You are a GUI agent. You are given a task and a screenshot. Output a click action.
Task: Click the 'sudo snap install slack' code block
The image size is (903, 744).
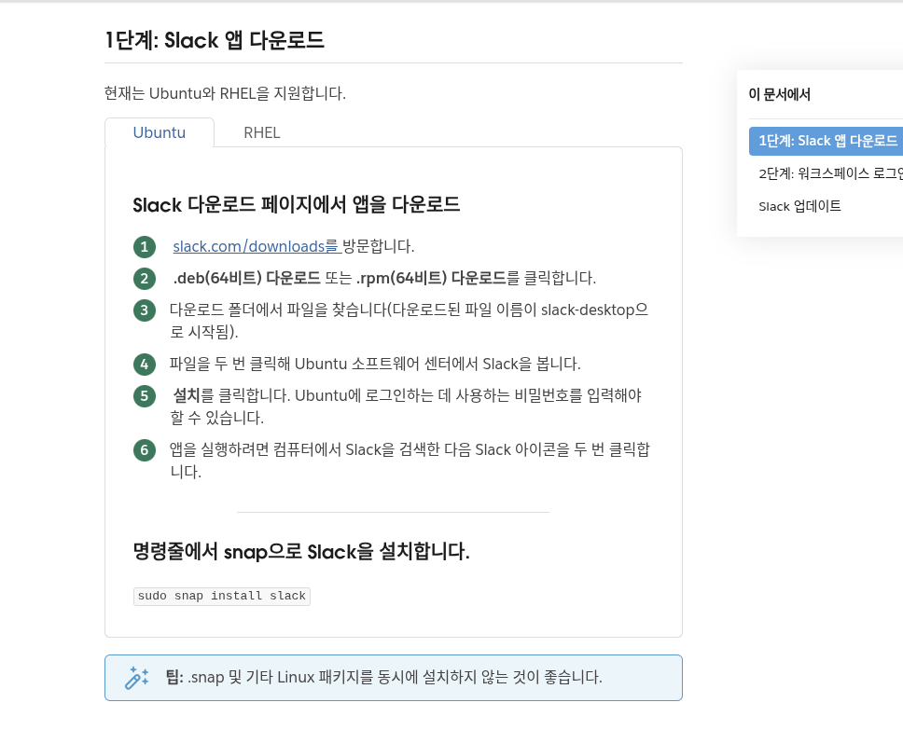point(222,596)
